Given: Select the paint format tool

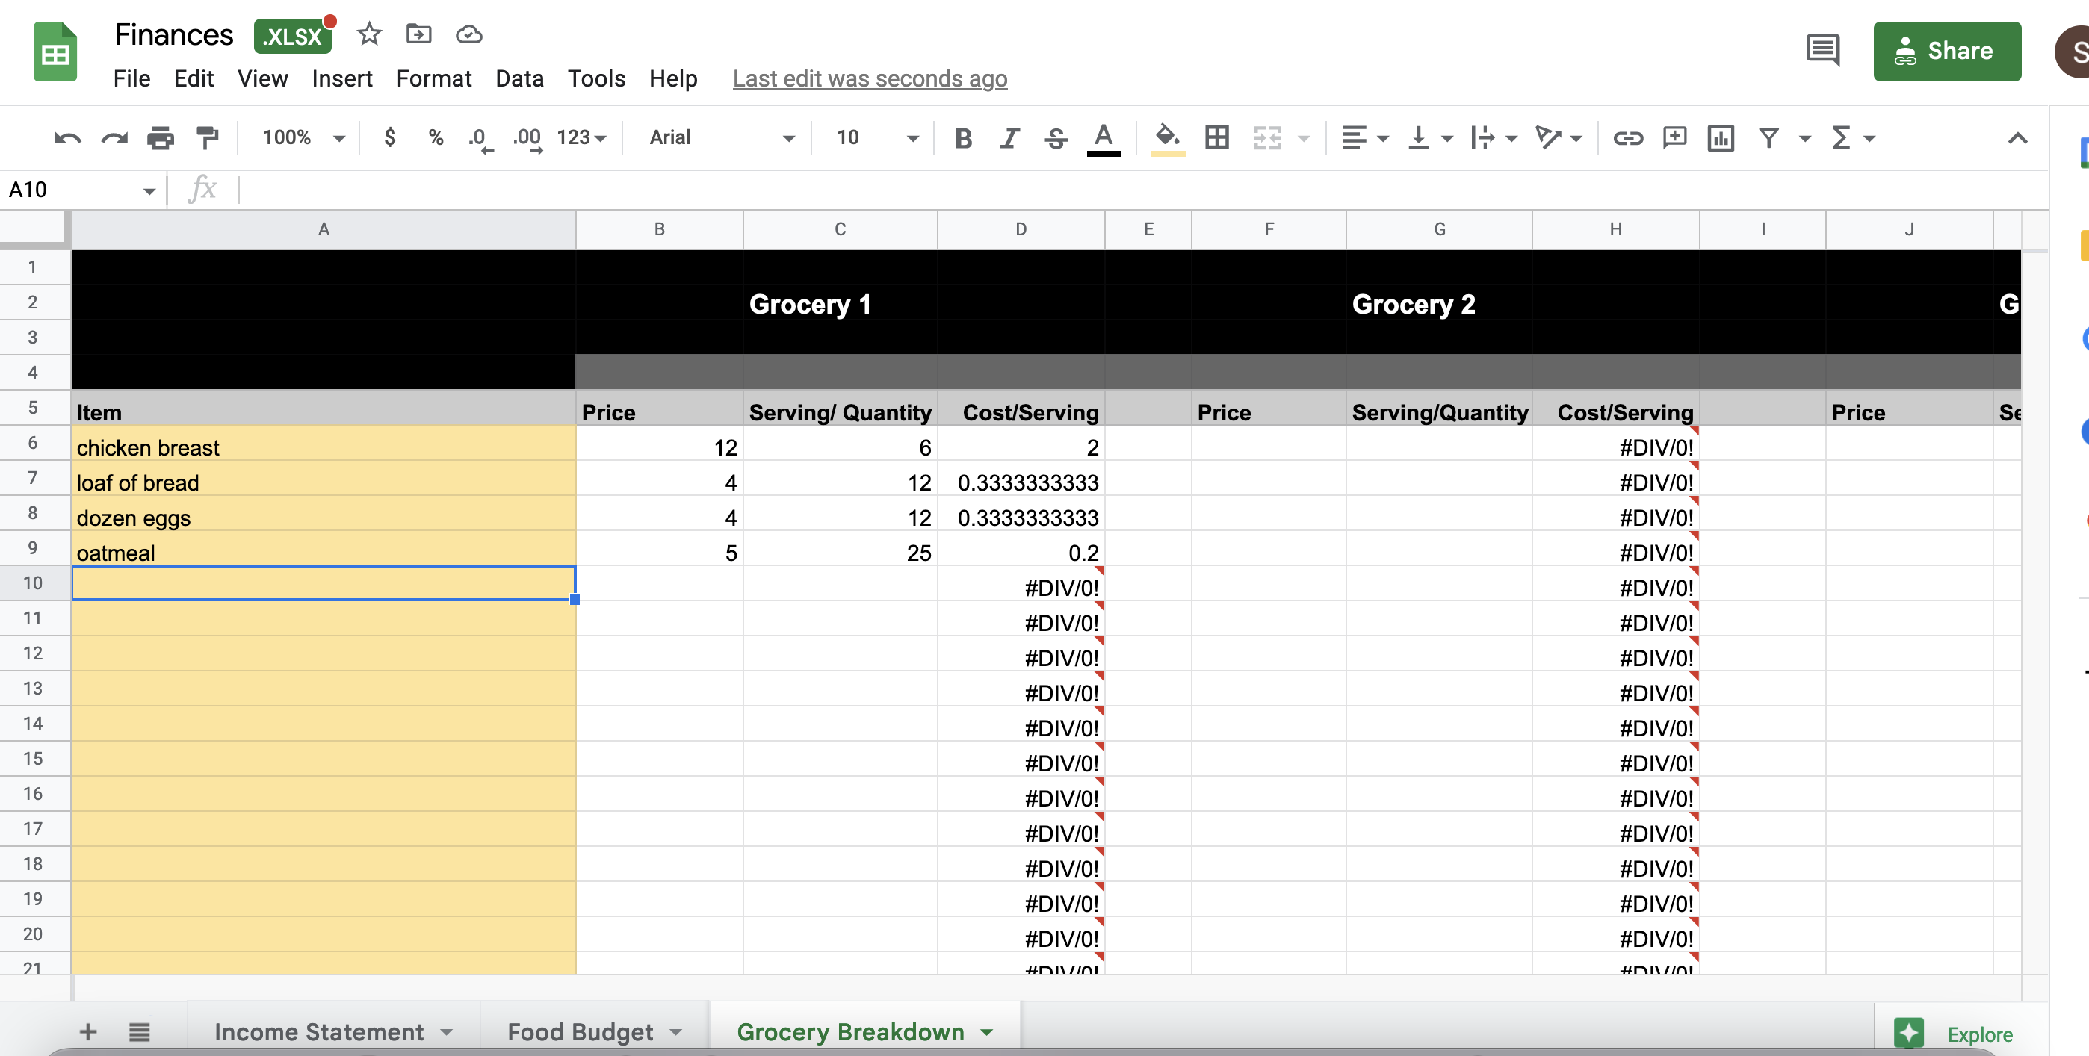Looking at the screenshot, I should (208, 137).
